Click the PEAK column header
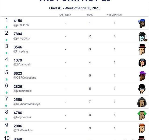The width and height of the screenshot is (149, 140). (90, 15)
